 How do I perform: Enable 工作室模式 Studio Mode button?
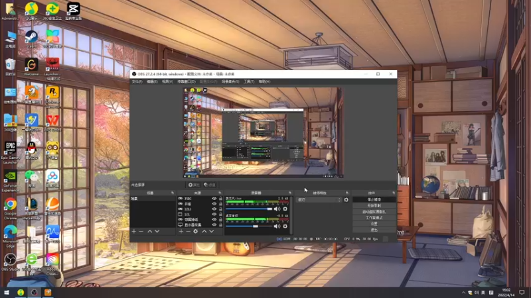[374, 218]
